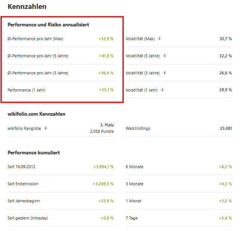The image size is (241, 231).
Task: Click the Kennzahlen heading
Action: click(27, 7)
